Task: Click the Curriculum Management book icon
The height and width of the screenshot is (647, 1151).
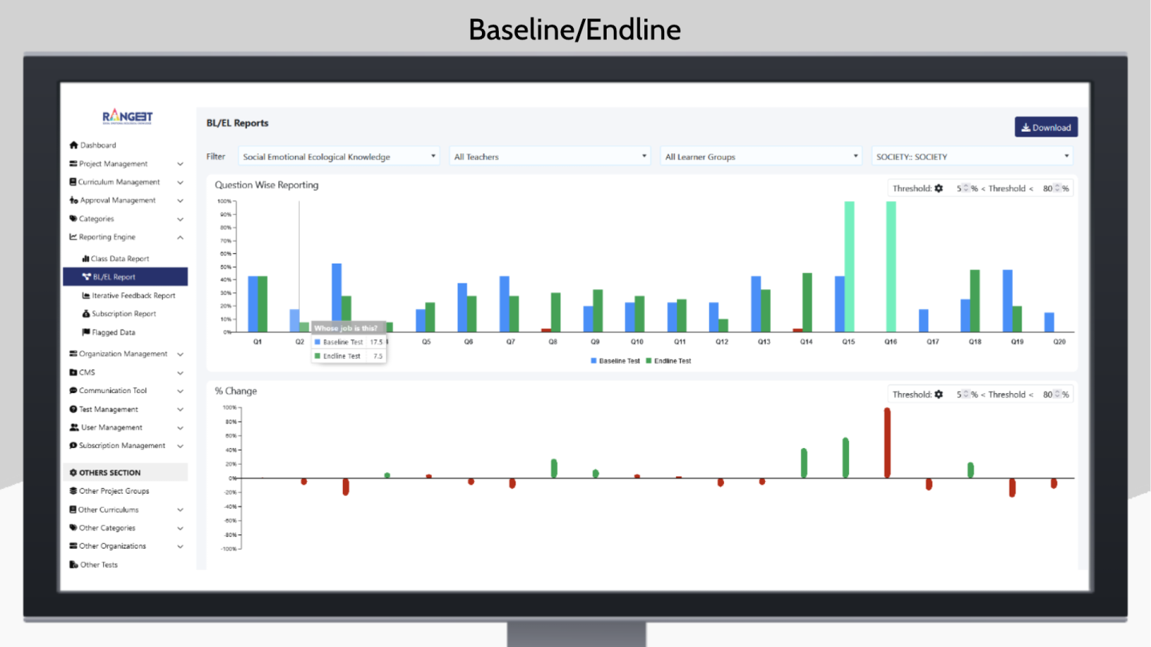Action: (74, 182)
